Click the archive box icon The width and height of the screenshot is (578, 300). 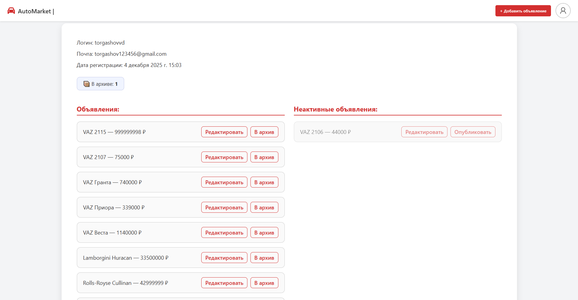[87, 84]
